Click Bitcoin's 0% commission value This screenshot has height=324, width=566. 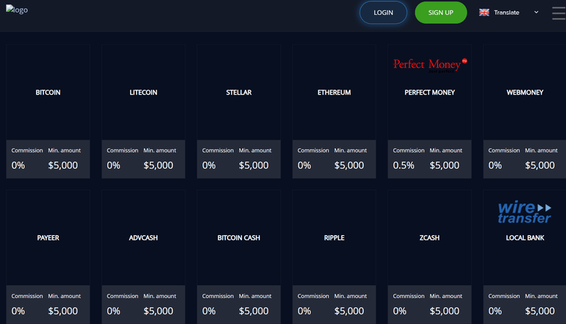18,165
